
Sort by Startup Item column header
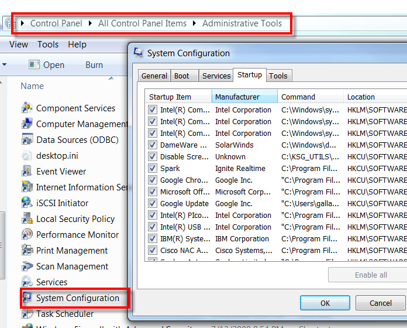178,97
